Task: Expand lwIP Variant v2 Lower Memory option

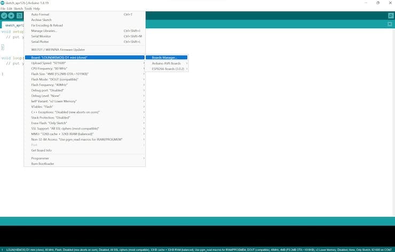Action: 85,101
